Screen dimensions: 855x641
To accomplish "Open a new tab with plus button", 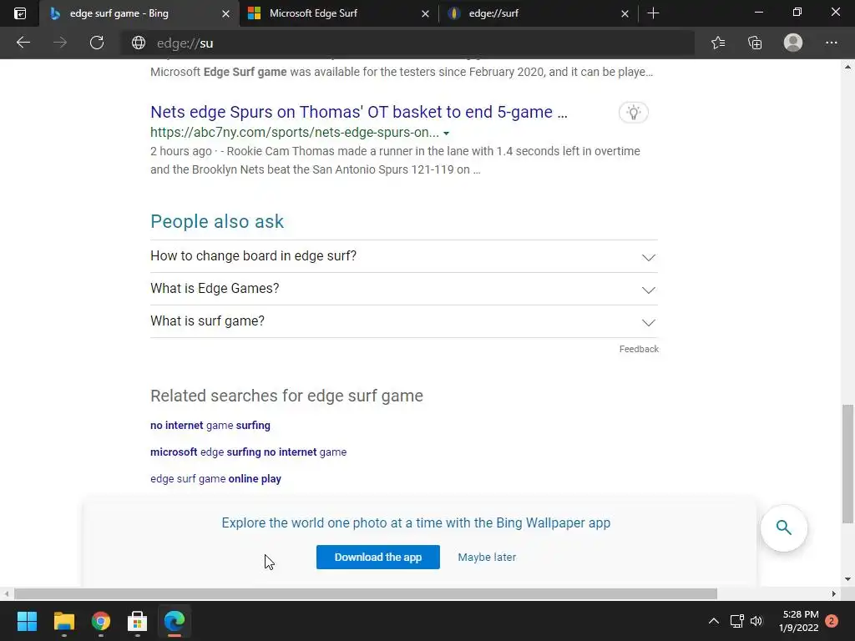I will tap(653, 13).
